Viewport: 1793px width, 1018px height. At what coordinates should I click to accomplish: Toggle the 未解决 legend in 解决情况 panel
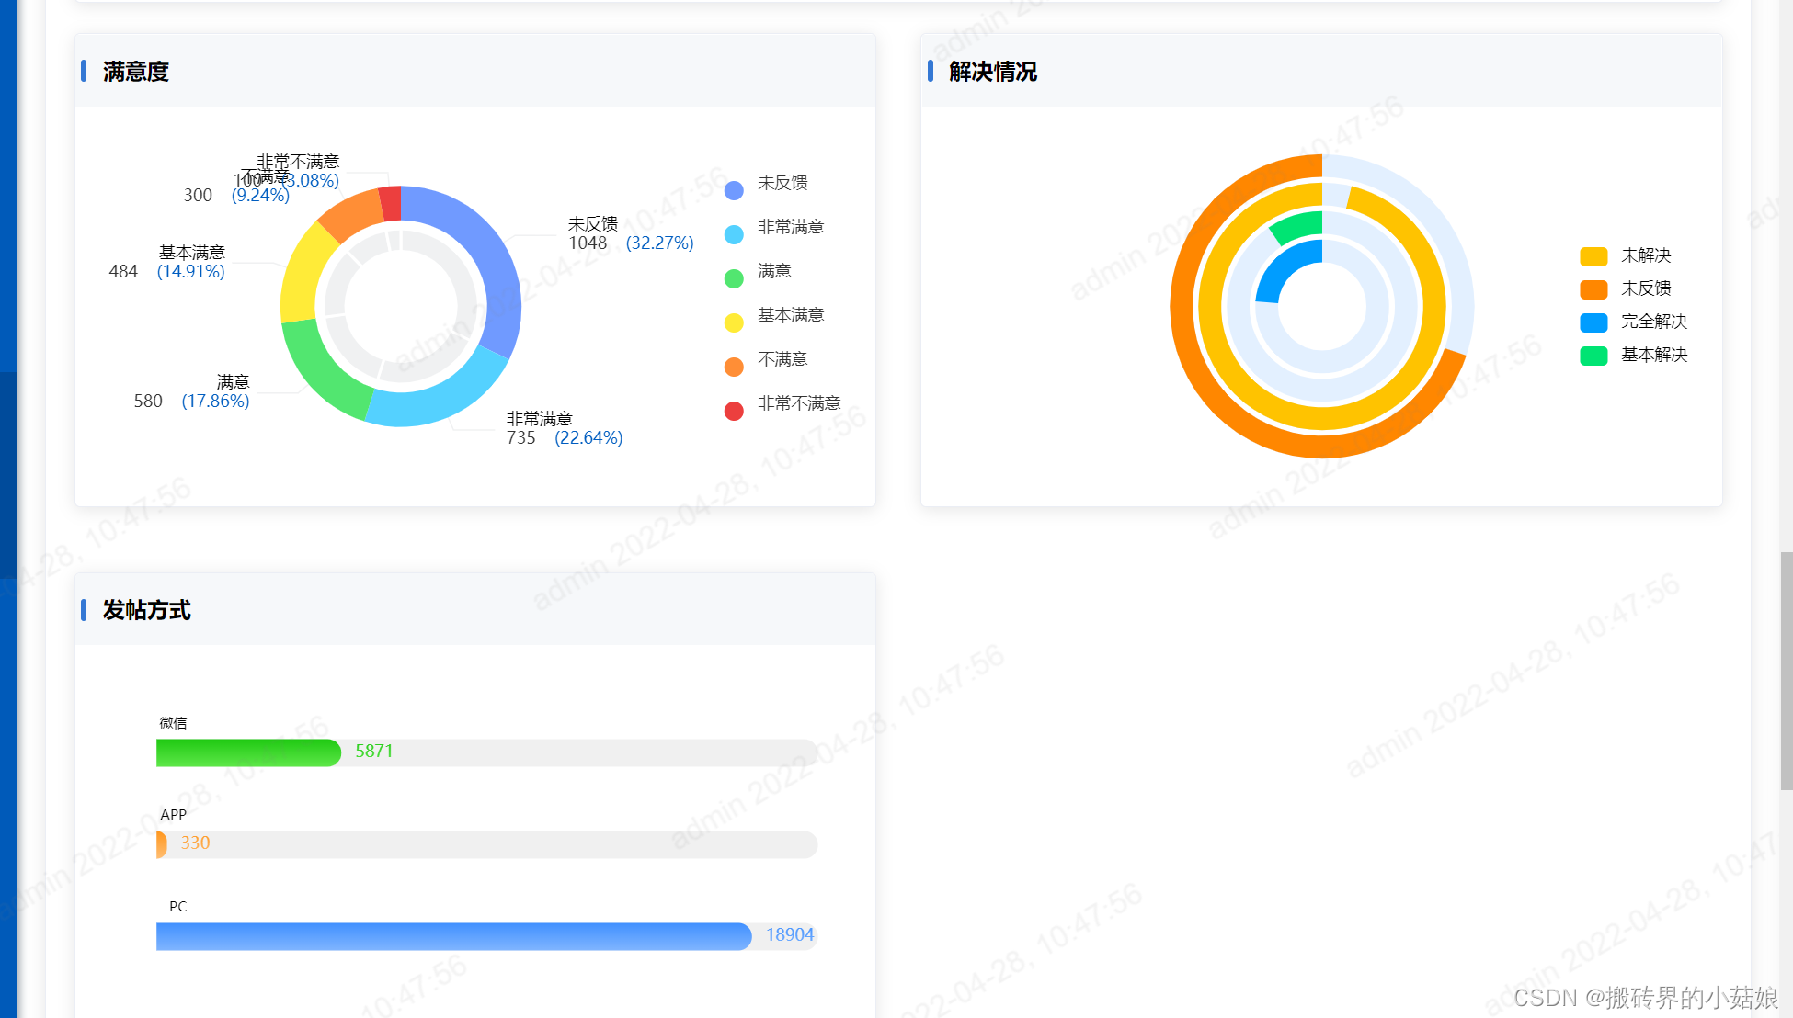[1646, 255]
